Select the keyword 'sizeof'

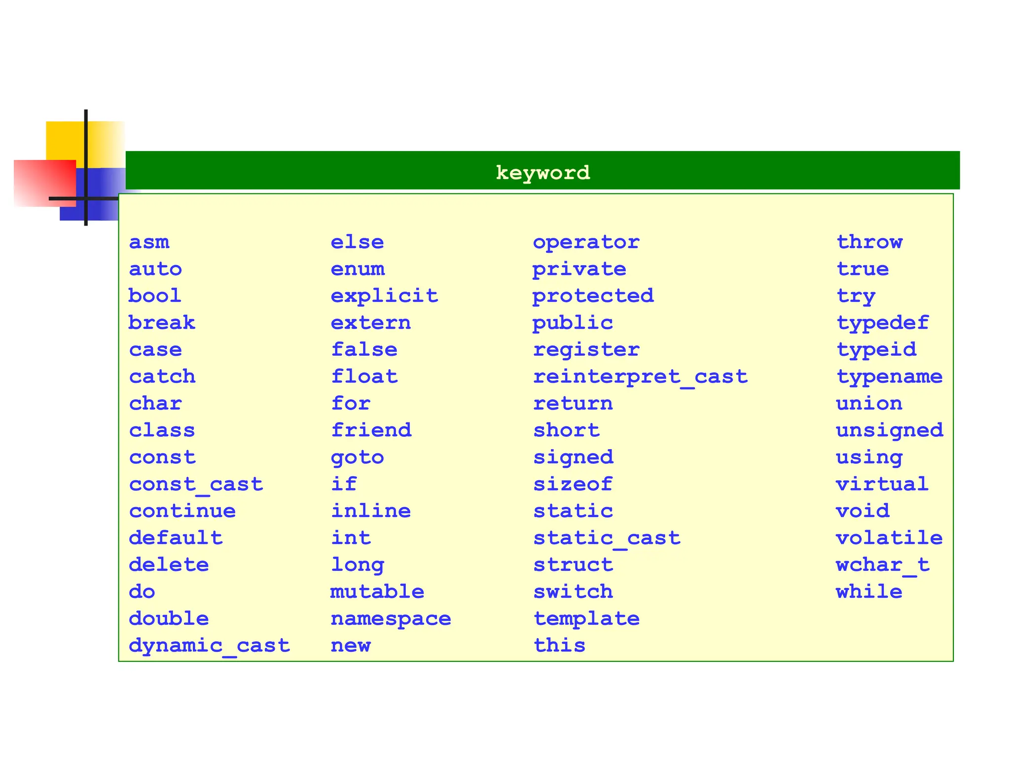pos(573,484)
